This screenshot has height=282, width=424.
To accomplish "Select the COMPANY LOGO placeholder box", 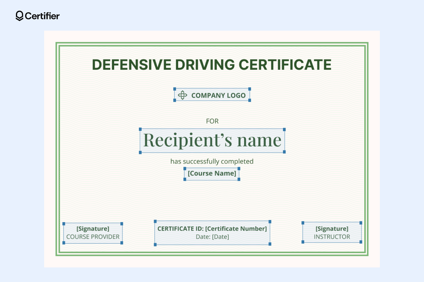I will [x=212, y=94].
